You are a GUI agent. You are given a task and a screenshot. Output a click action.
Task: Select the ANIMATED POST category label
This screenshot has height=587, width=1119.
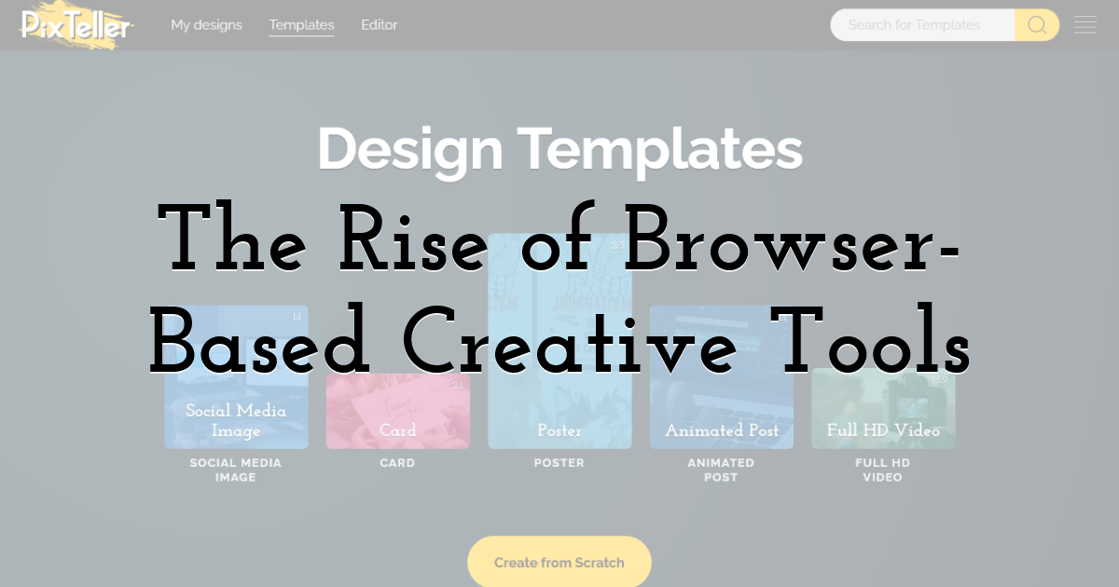coord(721,470)
